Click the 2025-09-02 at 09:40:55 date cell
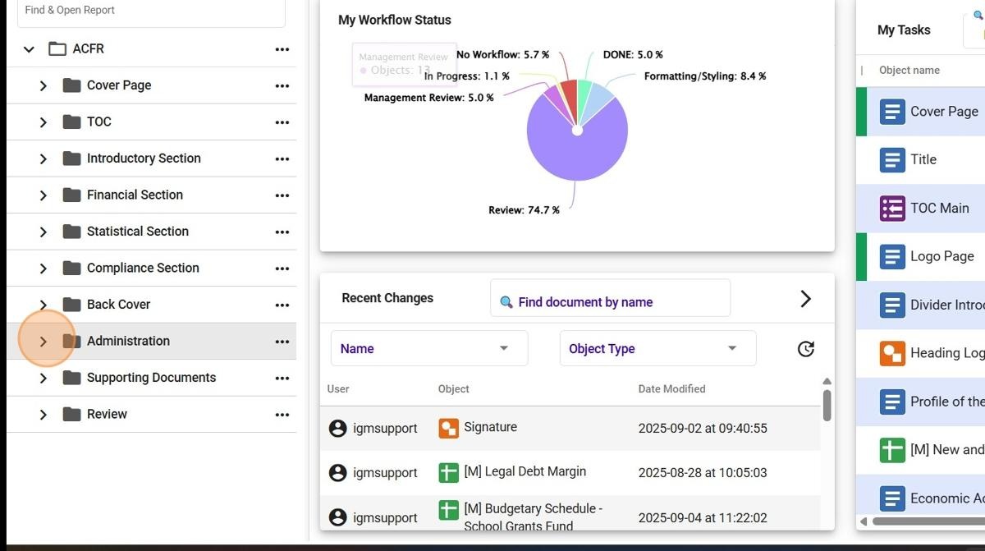The height and width of the screenshot is (551, 985). [703, 428]
